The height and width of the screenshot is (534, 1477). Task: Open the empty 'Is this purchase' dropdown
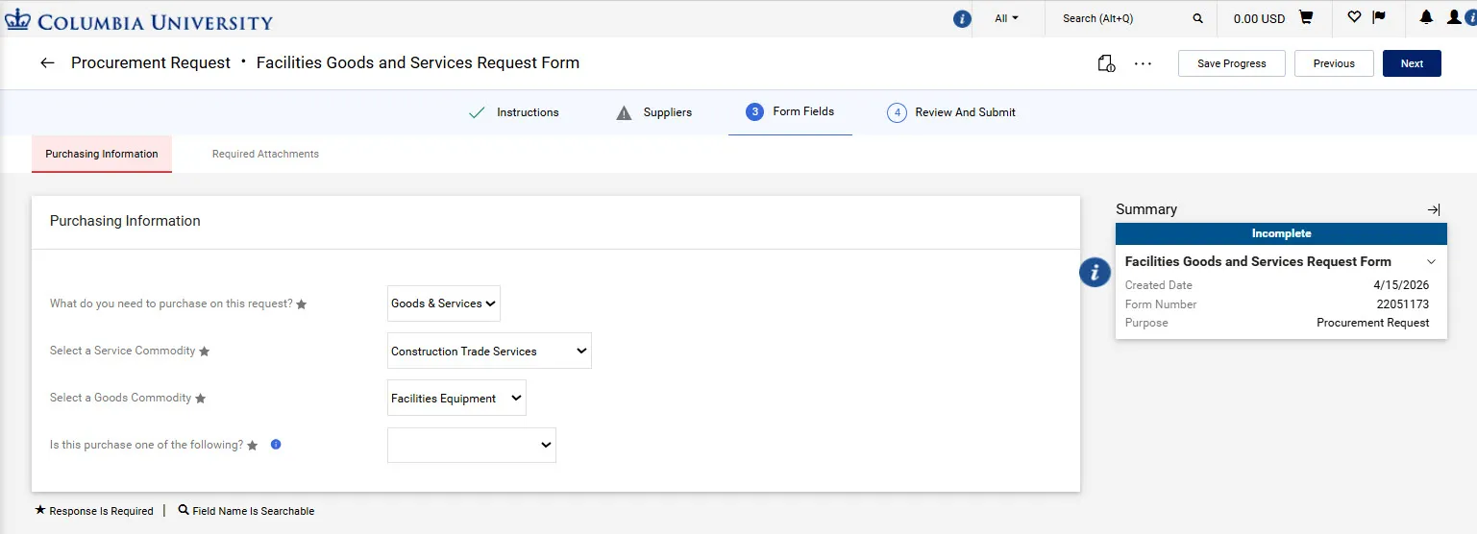point(472,445)
